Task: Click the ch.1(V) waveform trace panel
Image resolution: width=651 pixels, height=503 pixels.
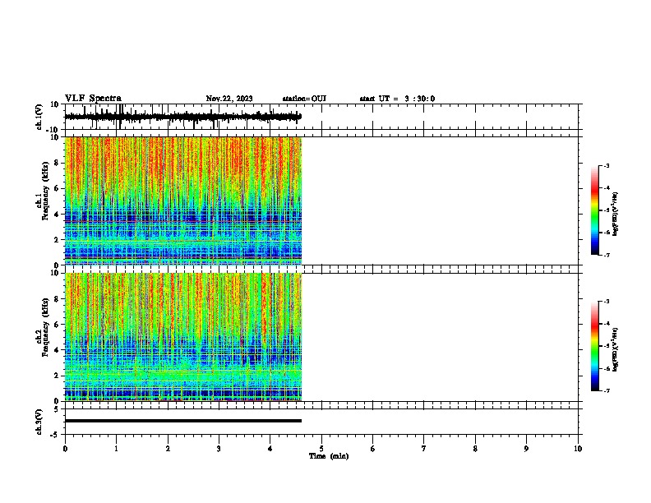Action: [321, 117]
